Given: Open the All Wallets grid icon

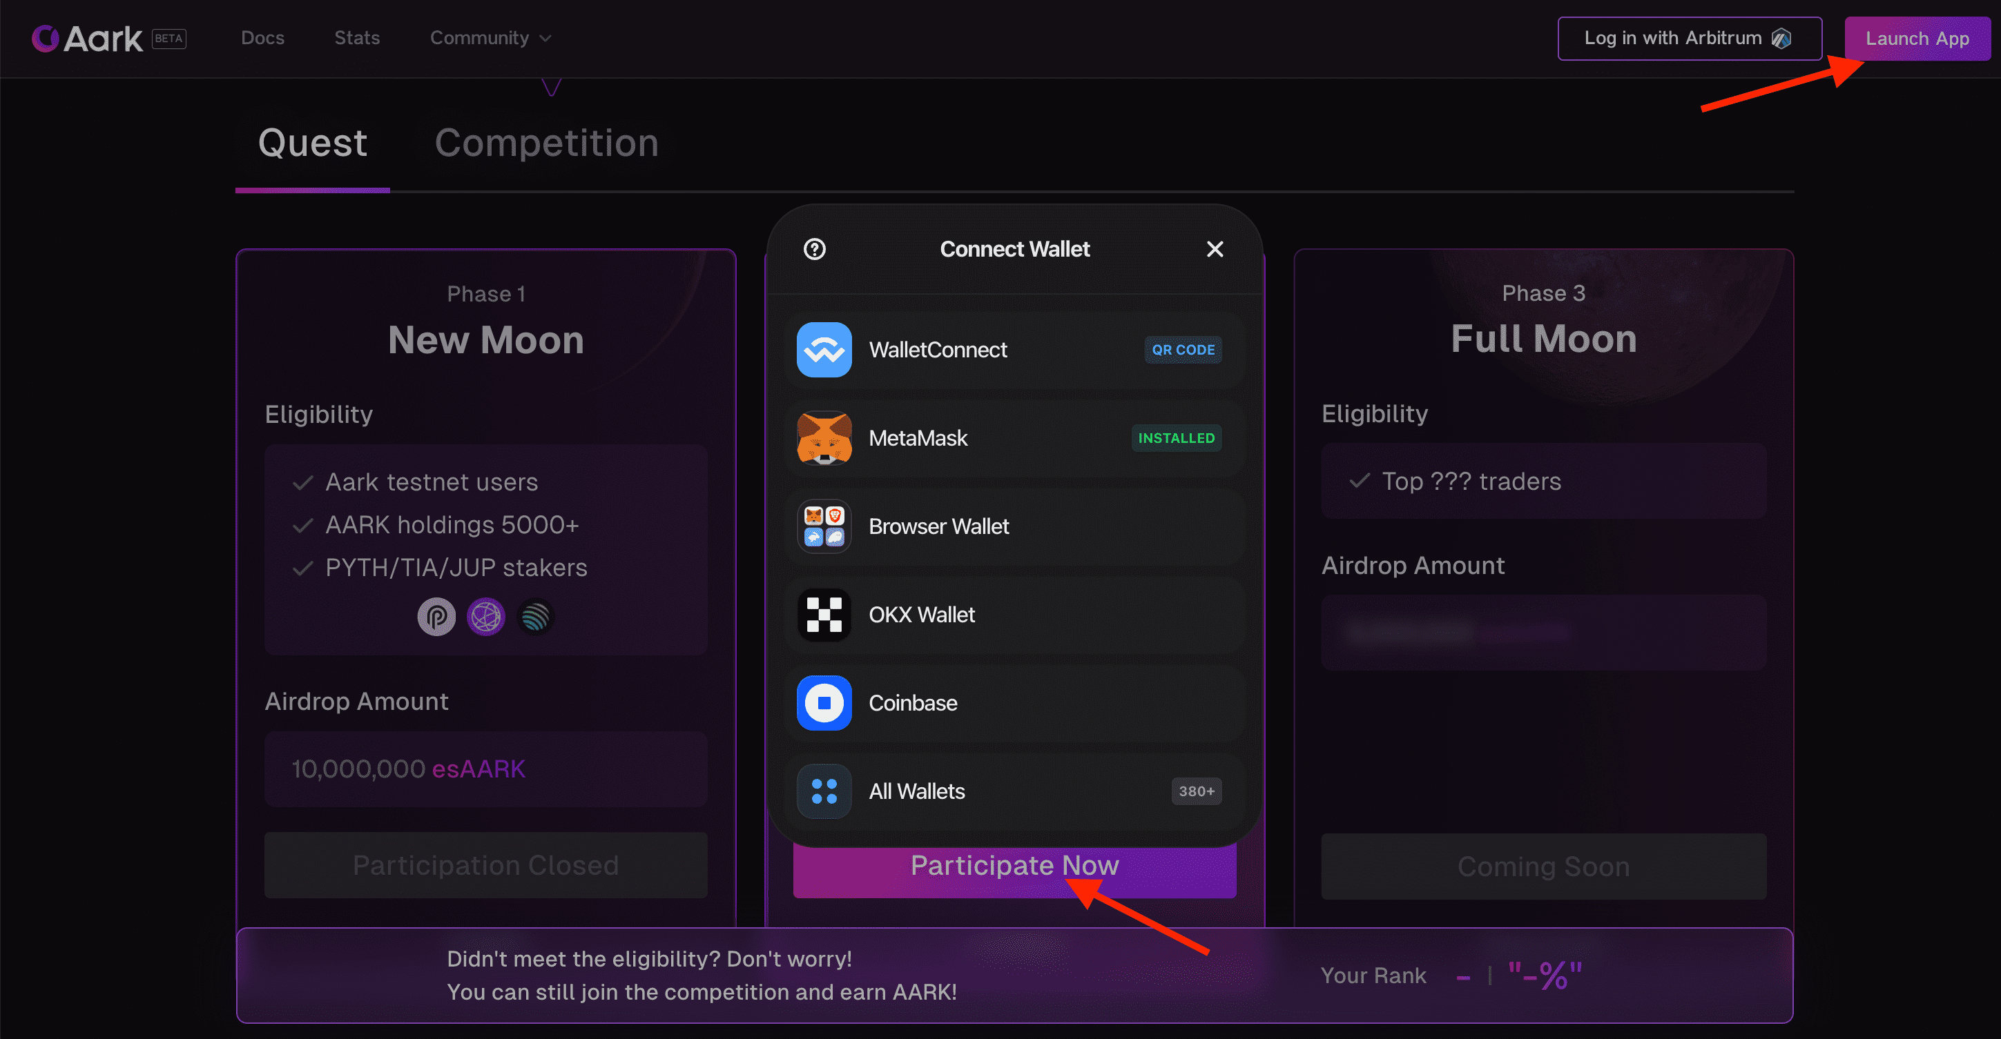Looking at the screenshot, I should coord(824,792).
